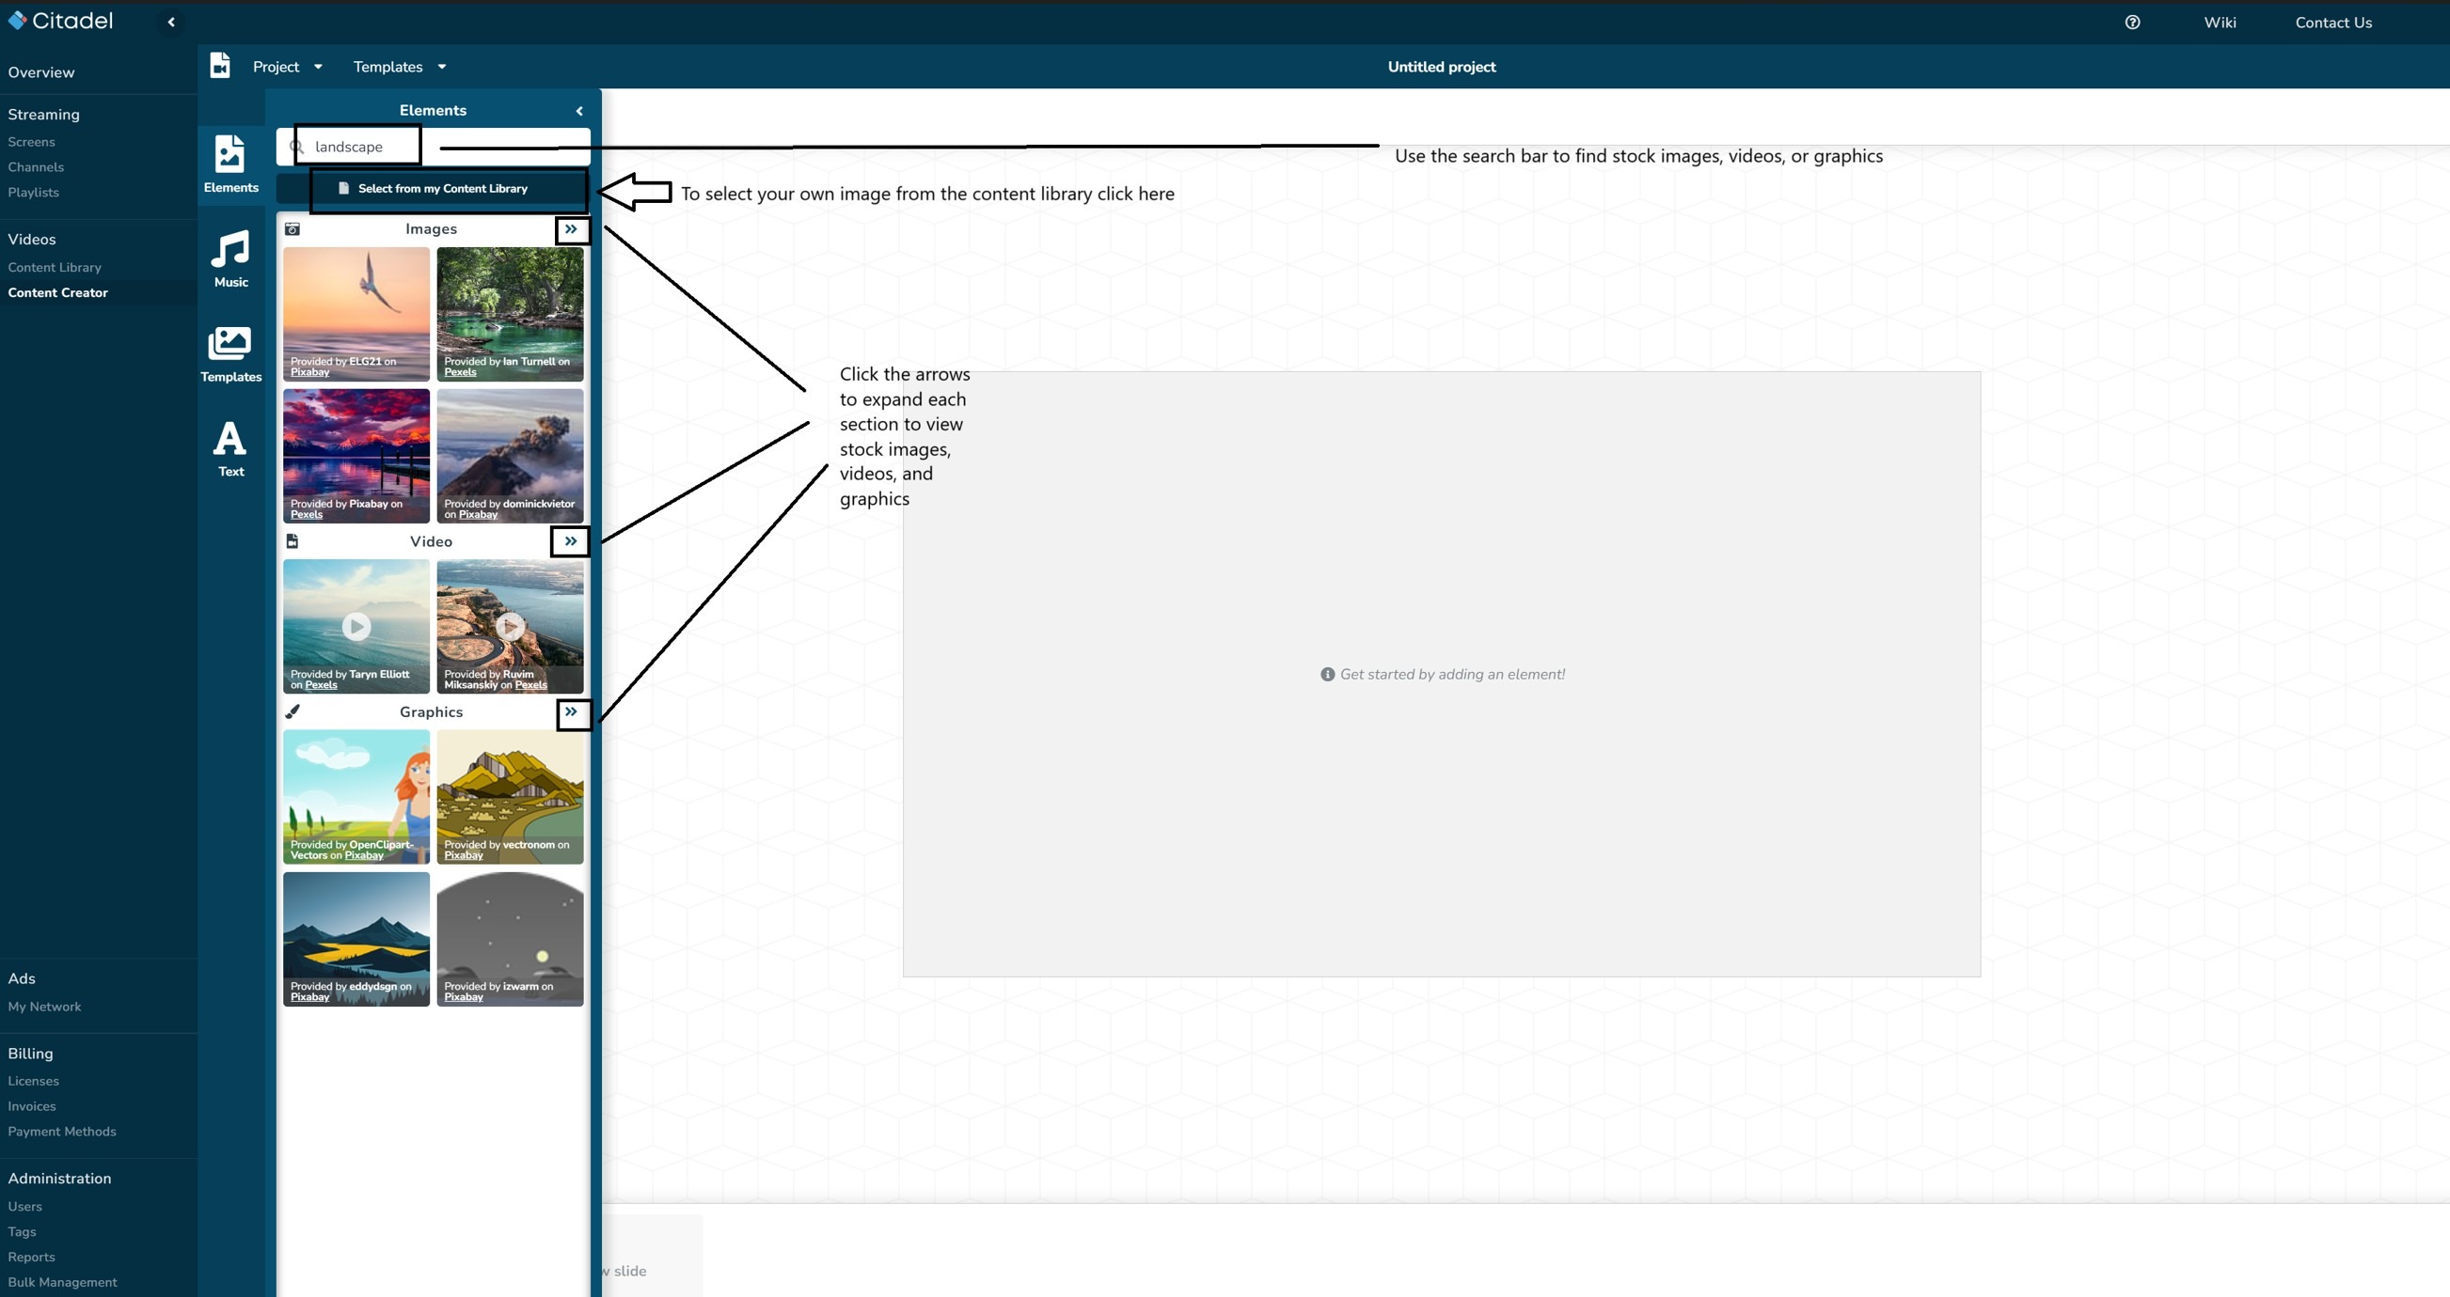The width and height of the screenshot is (2450, 1297).
Task: Select the Elements panel icon
Action: click(231, 164)
